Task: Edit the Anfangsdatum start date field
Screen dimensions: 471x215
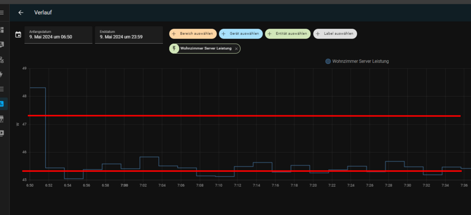Action: pos(58,35)
